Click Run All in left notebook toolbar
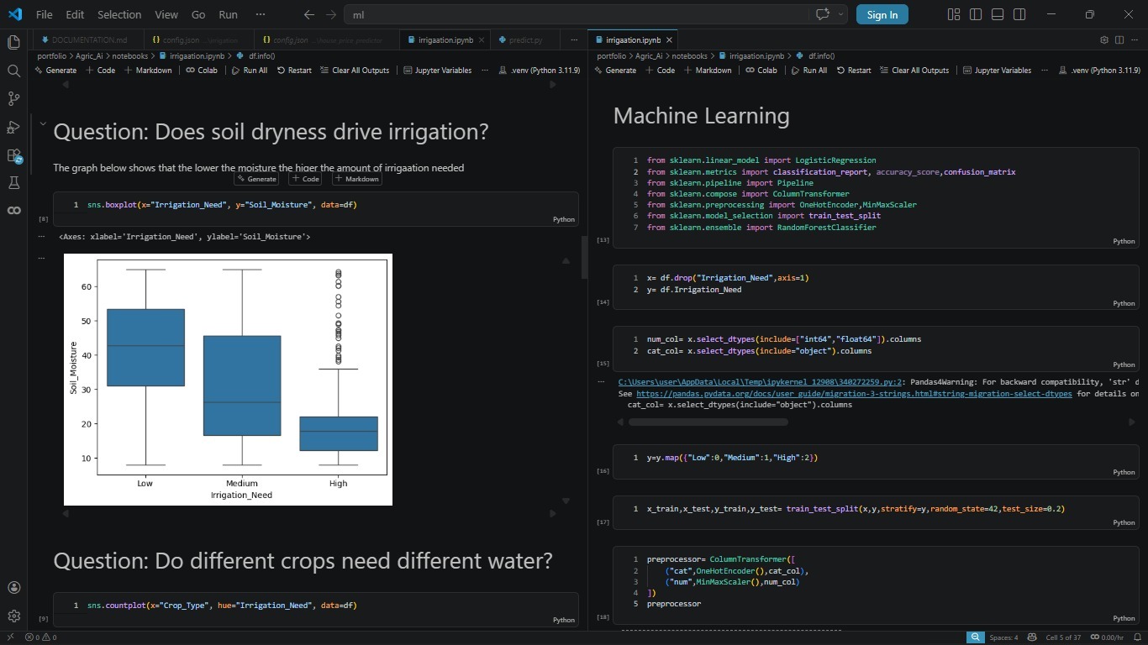1148x645 pixels. coord(250,71)
